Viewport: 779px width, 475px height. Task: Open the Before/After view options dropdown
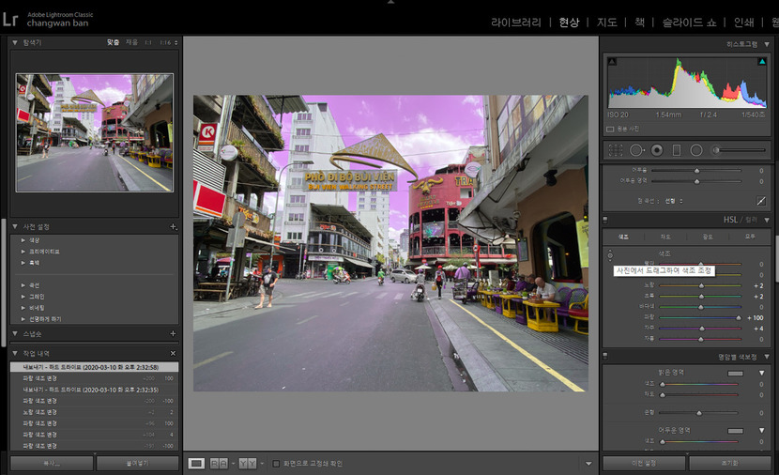[x=262, y=464]
